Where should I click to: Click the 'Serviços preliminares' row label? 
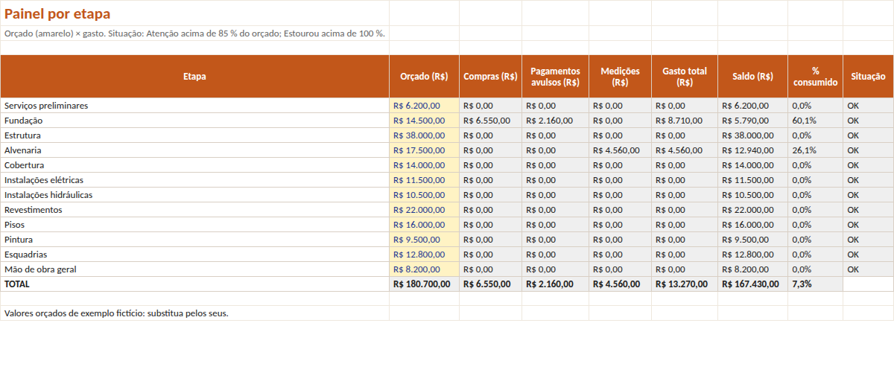[194, 106]
